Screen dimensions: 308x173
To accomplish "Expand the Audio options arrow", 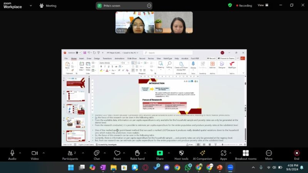I will 21,152.
